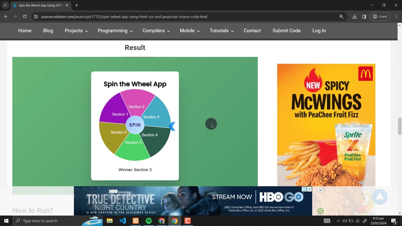The height and width of the screenshot is (226, 402).
Task: Open the browser downloads icon
Action: pos(355,17)
